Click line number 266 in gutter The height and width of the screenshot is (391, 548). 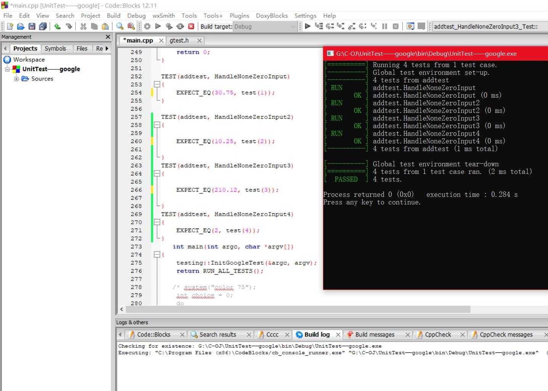click(136, 190)
